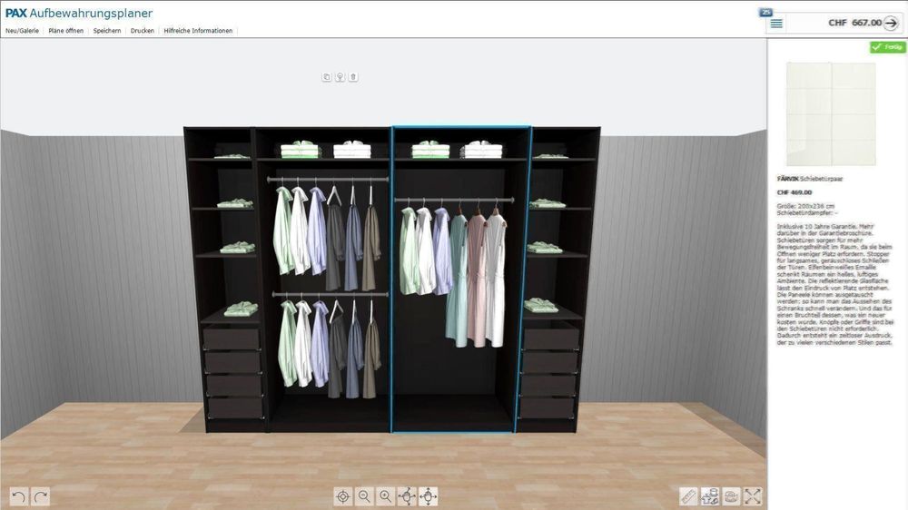Click the undo arrow icon

click(x=19, y=496)
